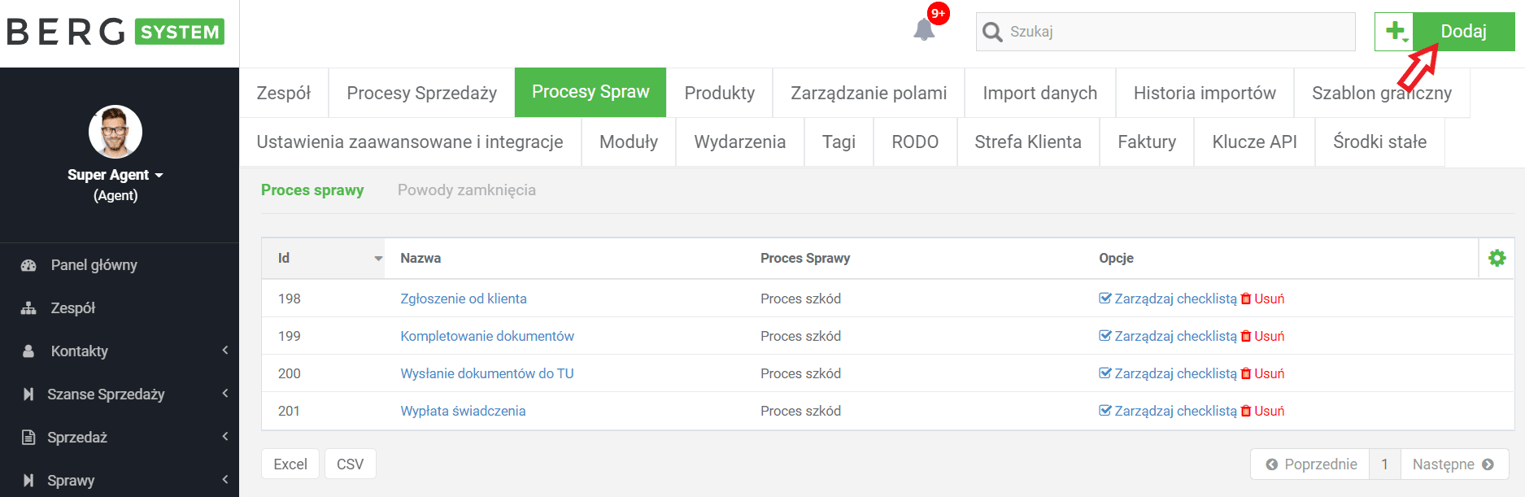Click the Zespół sidebar hierarchy icon
The image size is (1525, 497).
point(28,308)
